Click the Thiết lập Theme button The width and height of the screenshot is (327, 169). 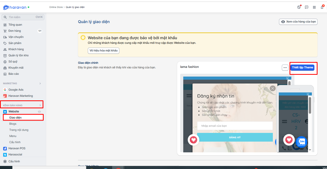(x=302, y=68)
